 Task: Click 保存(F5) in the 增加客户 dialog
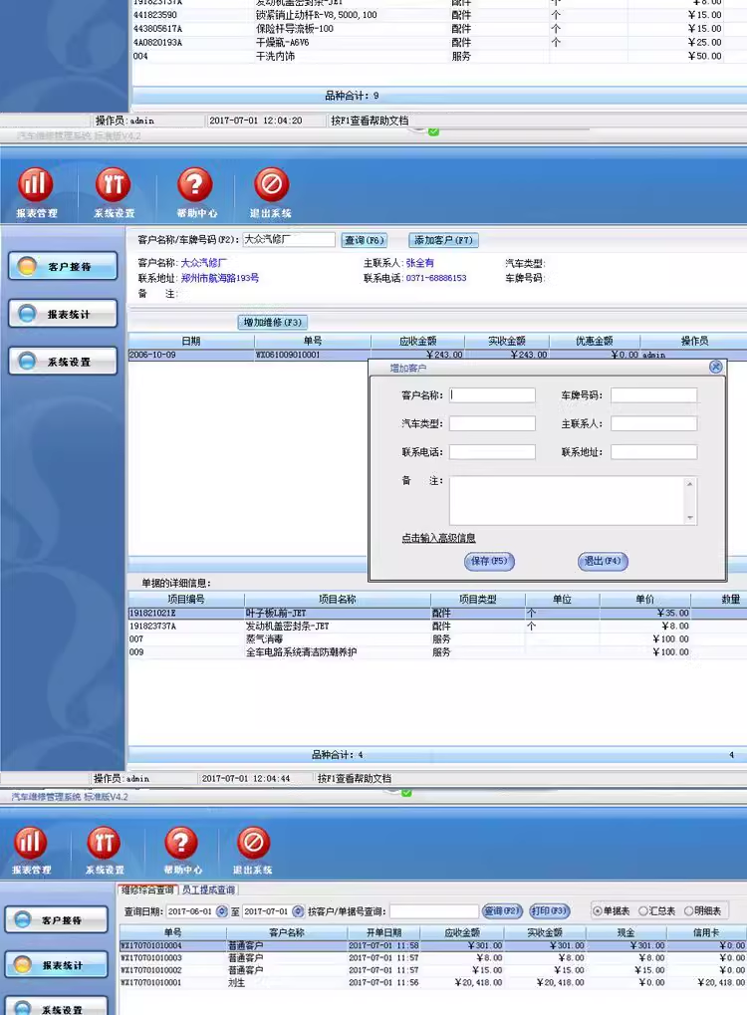click(489, 561)
